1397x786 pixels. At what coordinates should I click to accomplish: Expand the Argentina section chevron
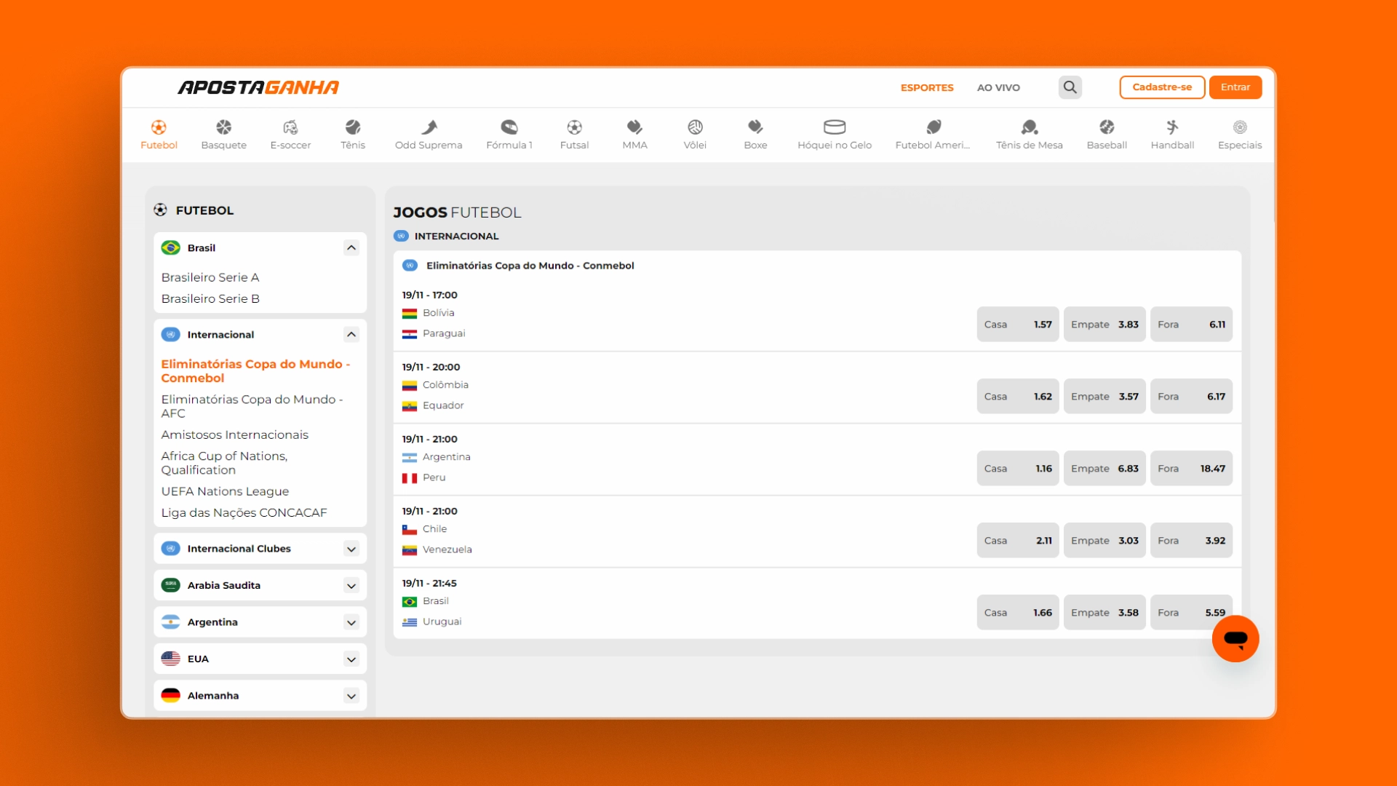[351, 622]
